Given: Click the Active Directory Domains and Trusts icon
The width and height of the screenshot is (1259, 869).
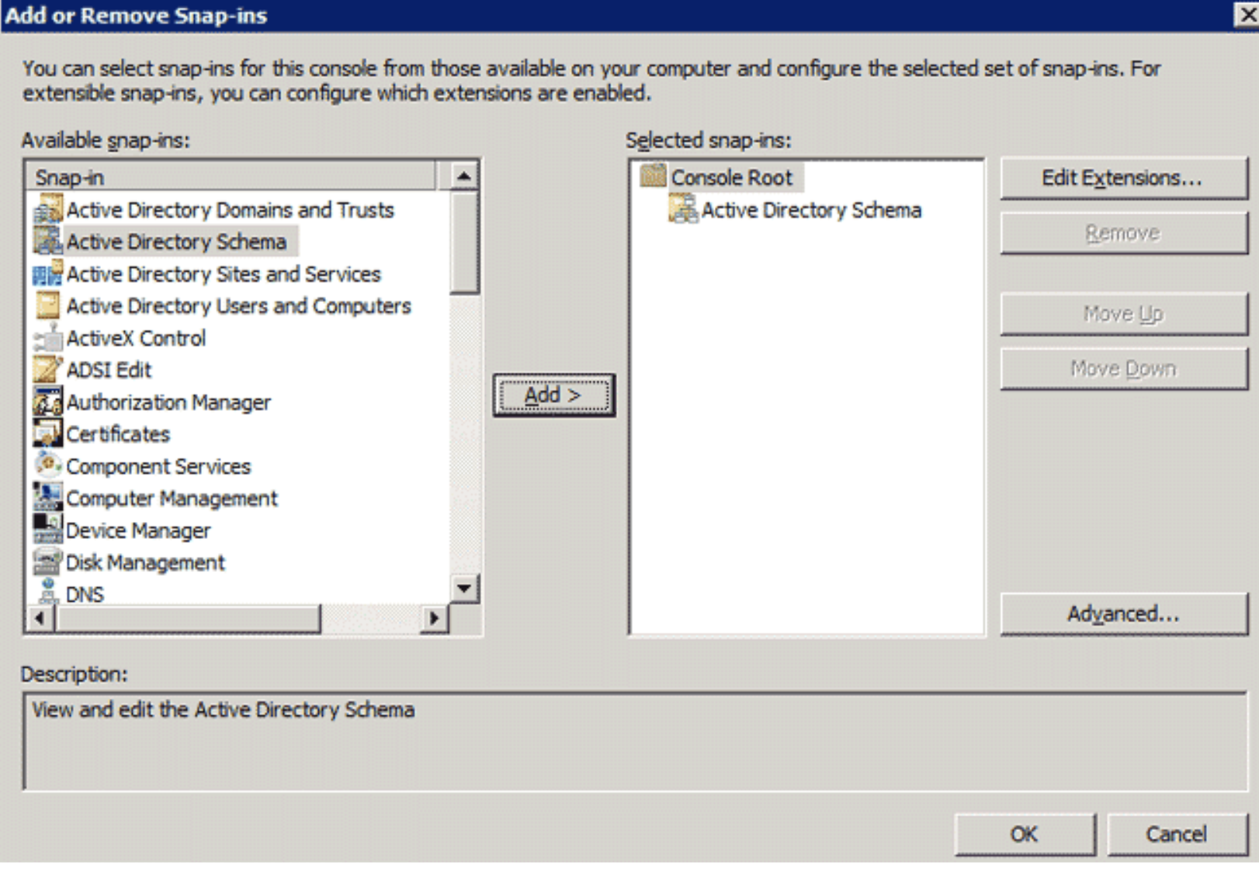Looking at the screenshot, I should [48, 210].
